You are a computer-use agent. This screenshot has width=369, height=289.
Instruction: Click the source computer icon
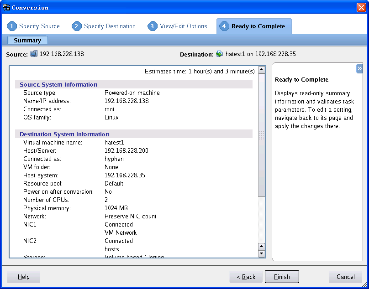pos(34,54)
